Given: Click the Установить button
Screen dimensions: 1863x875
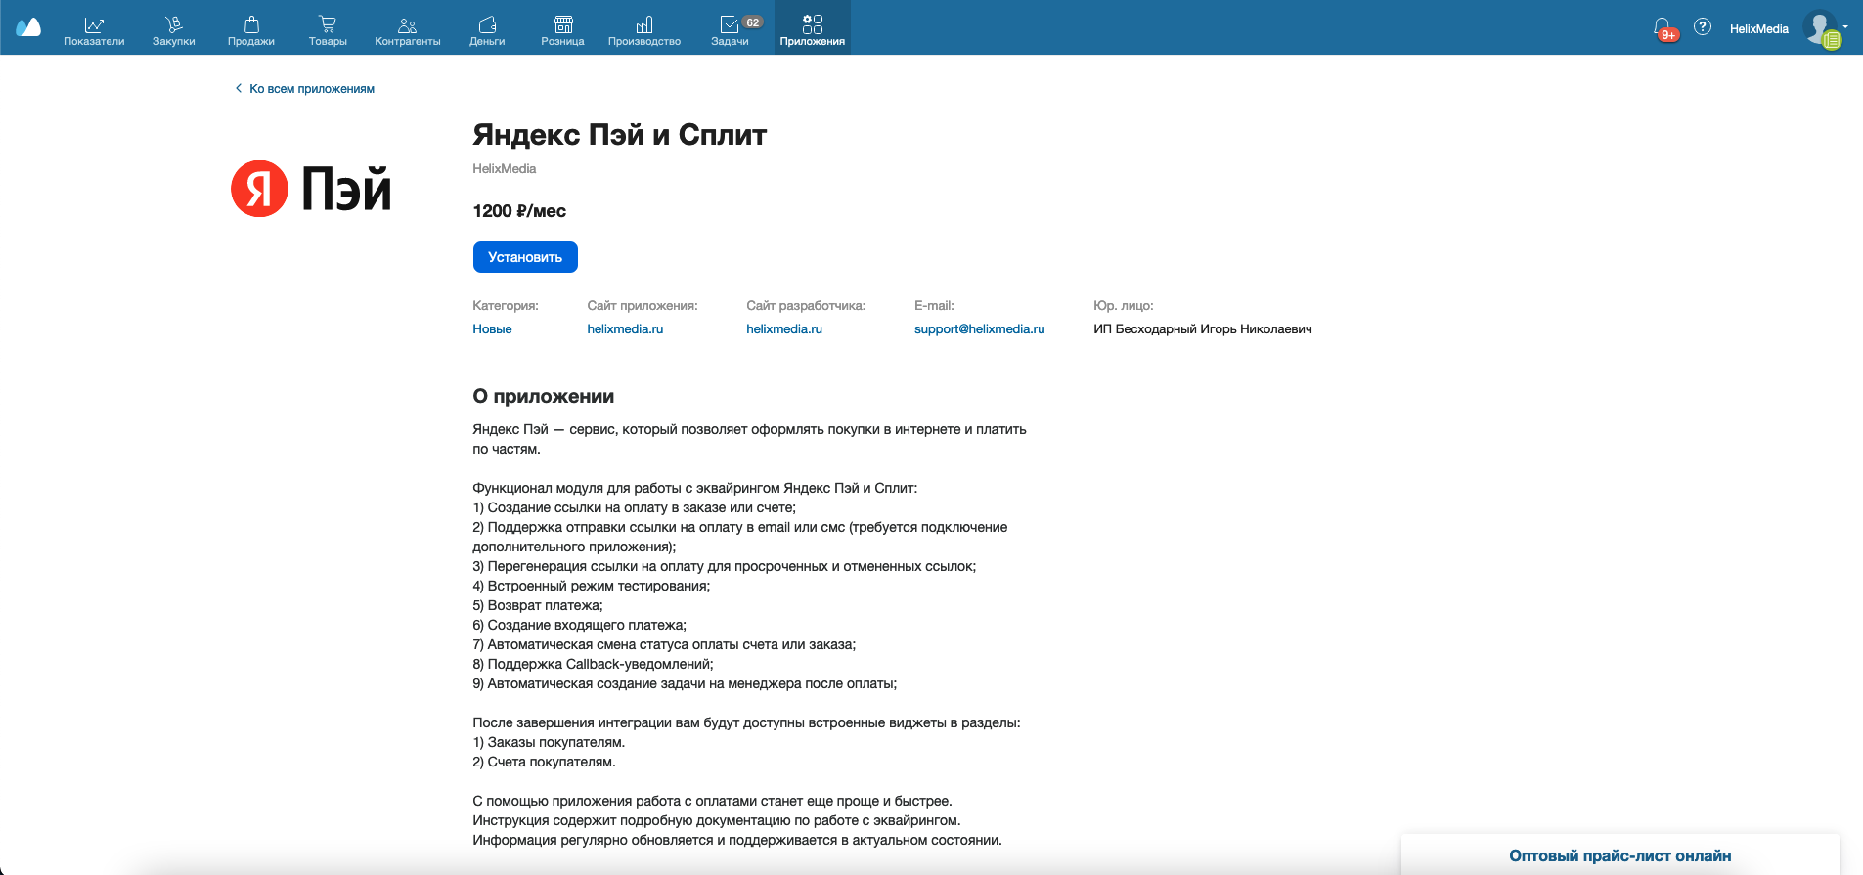Looking at the screenshot, I should click(525, 257).
